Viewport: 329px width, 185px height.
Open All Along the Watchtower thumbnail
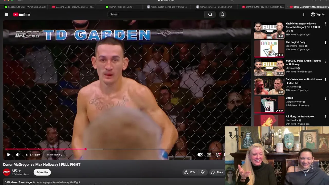click(269, 120)
